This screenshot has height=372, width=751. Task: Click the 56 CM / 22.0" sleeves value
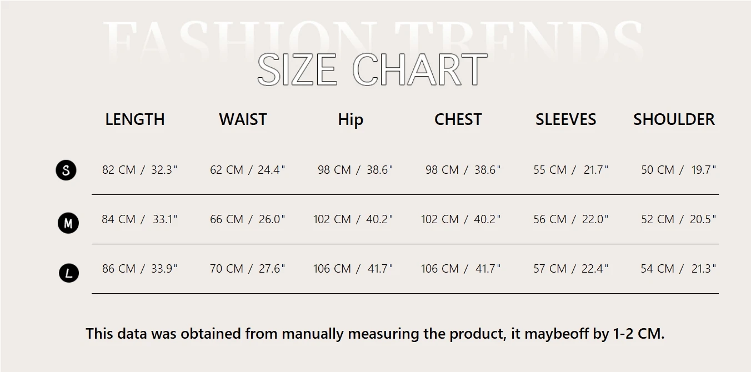[571, 219]
